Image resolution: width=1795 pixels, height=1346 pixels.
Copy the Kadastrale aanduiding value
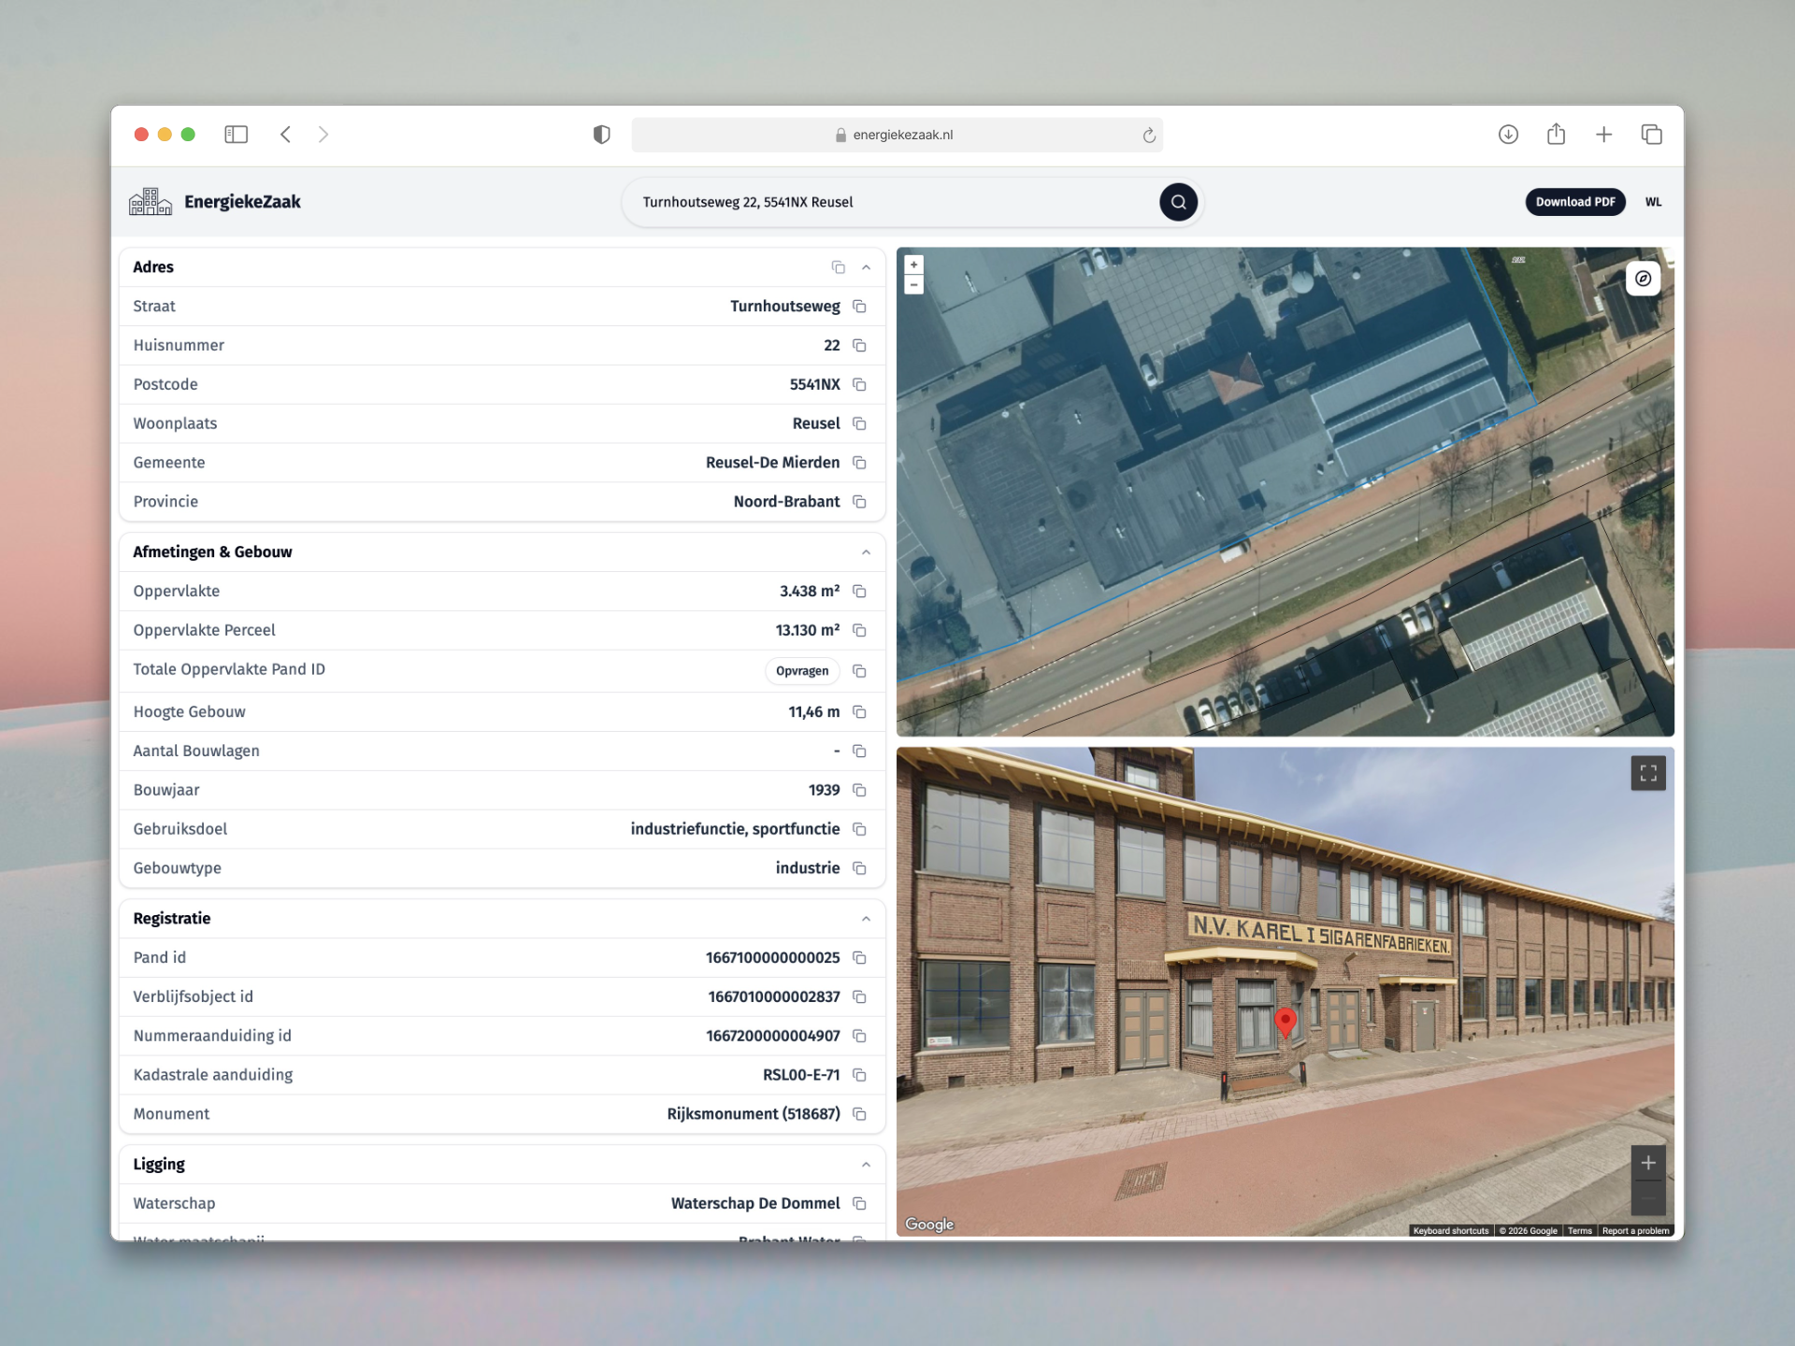[859, 1076]
